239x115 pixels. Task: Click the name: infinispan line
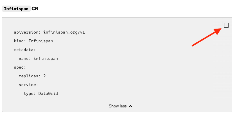38,59
